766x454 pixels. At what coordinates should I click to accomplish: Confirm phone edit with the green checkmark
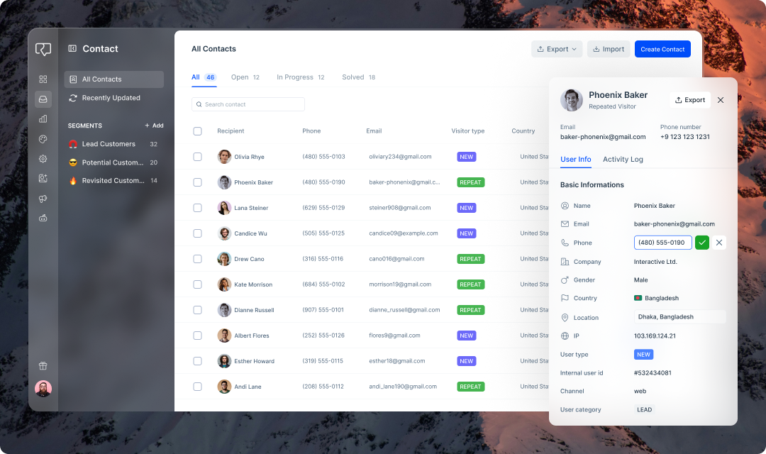click(x=701, y=242)
